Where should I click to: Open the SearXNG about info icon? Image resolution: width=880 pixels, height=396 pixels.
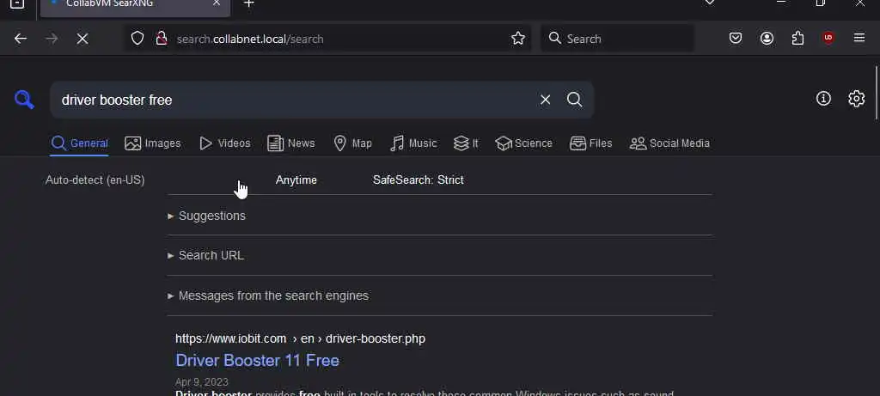pos(823,99)
